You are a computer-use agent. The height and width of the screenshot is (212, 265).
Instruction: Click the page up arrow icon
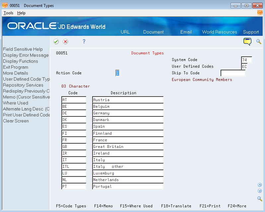click(x=260, y=185)
